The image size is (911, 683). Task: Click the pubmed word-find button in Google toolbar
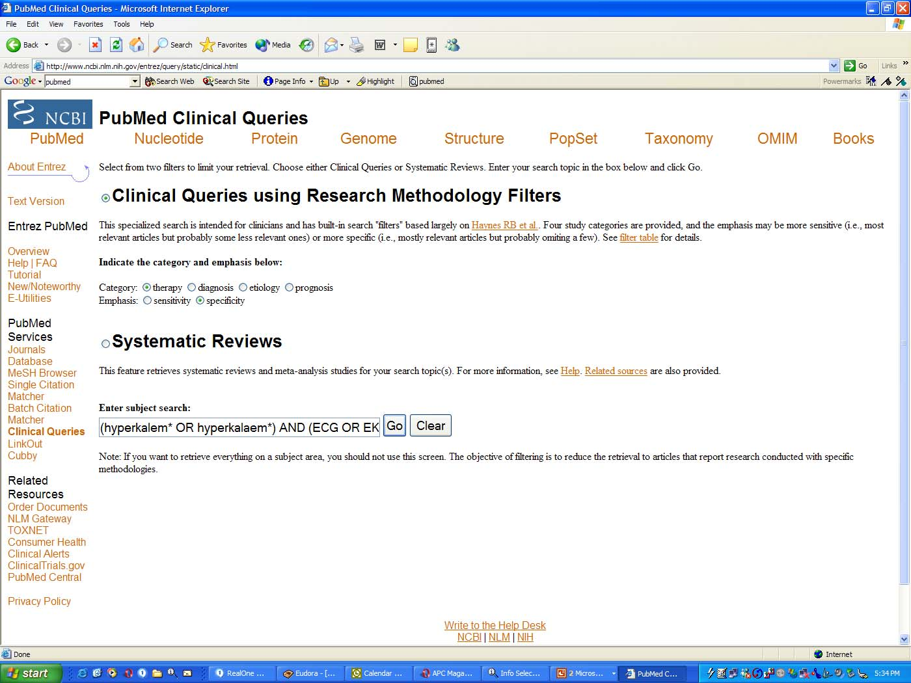click(x=426, y=81)
